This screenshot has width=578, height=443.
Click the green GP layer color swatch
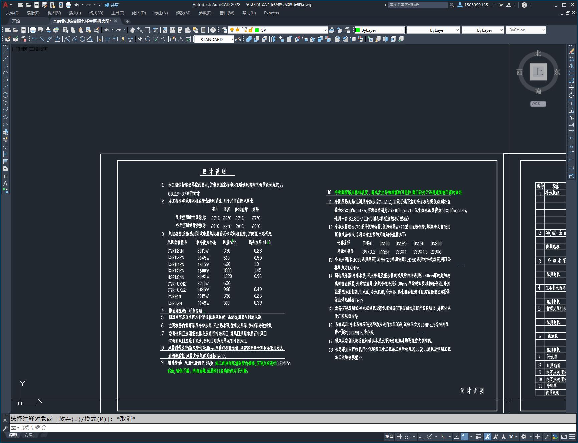point(257,30)
